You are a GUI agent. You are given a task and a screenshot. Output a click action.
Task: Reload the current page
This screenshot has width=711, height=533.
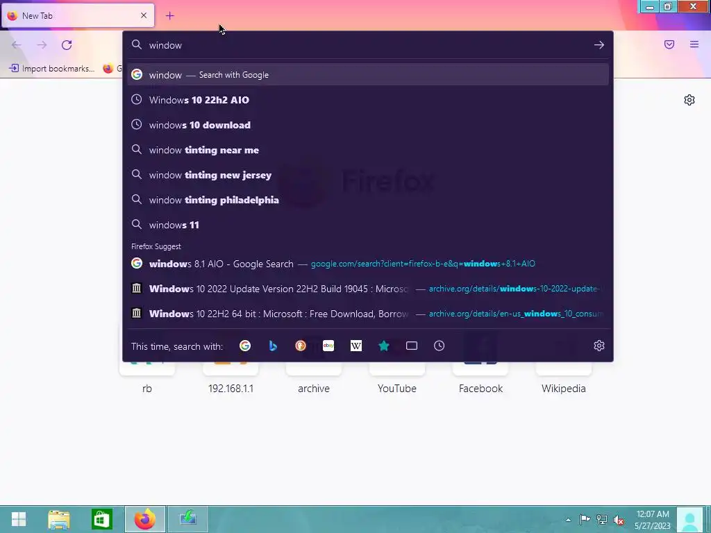67,45
